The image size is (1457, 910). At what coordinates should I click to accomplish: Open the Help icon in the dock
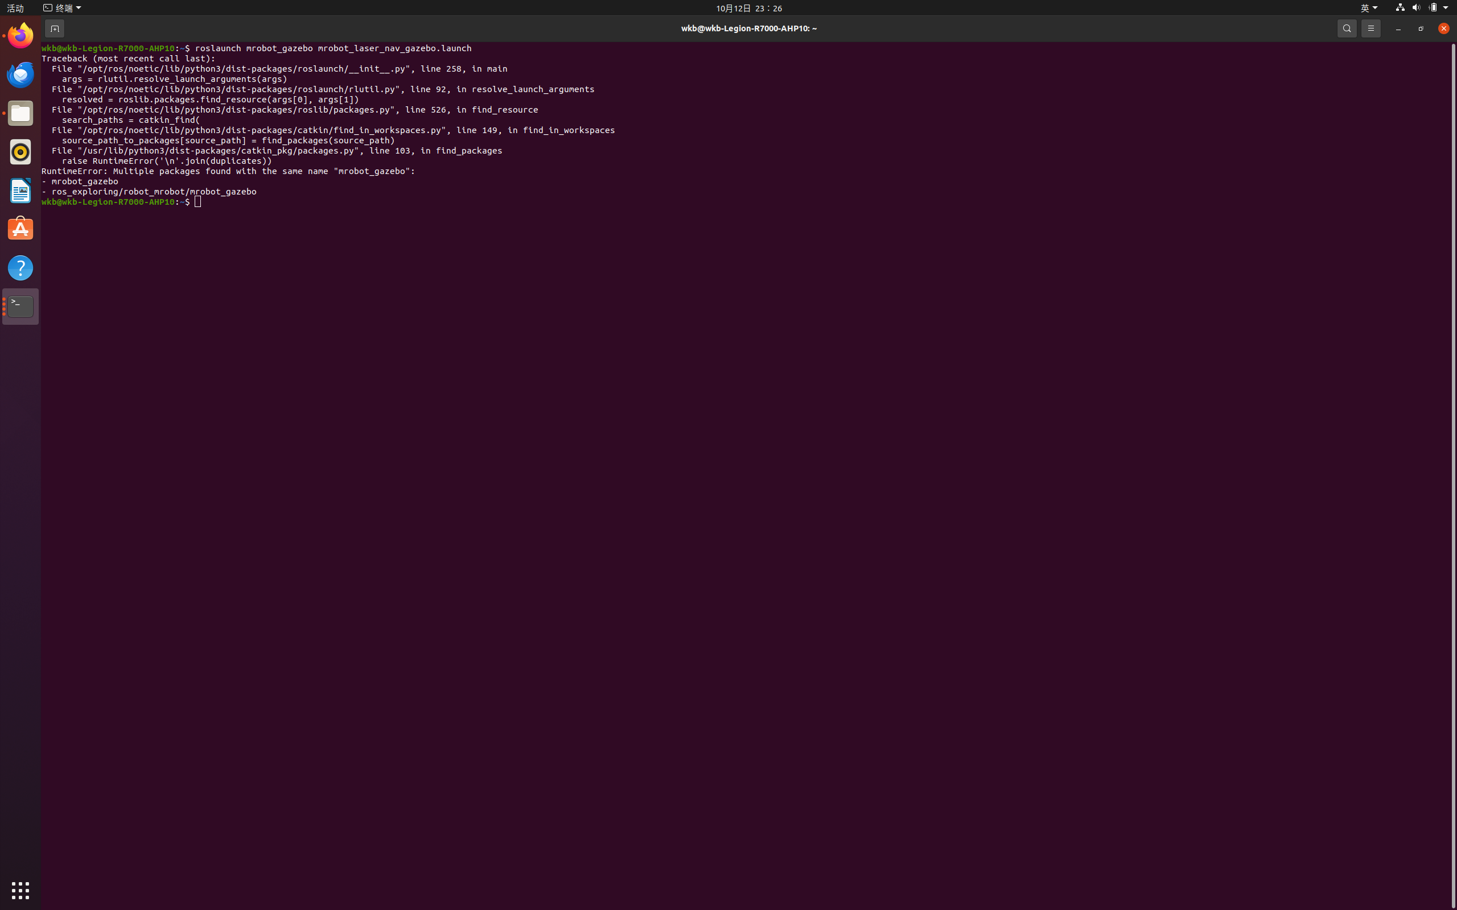(x=20, y=268)
